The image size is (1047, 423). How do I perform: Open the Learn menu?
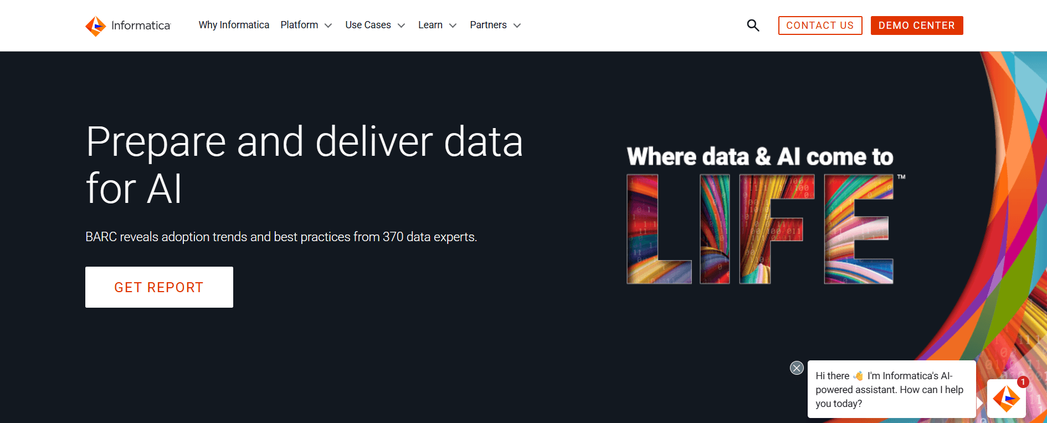point(430,25)
